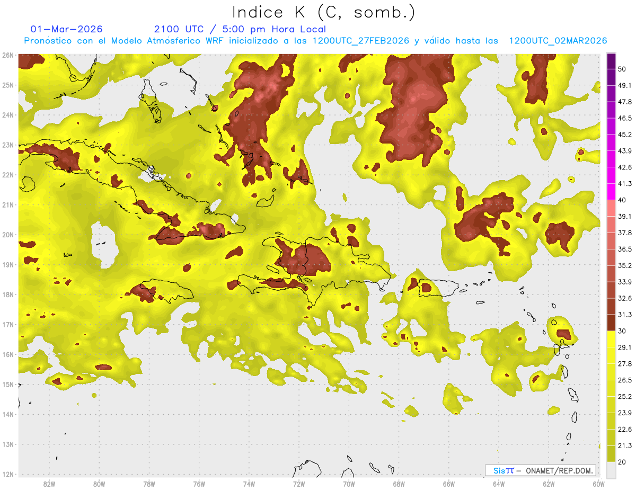Screen dimensions: 636x491
Task: Click the 72W longitude axis label
Action: [299, 484]
